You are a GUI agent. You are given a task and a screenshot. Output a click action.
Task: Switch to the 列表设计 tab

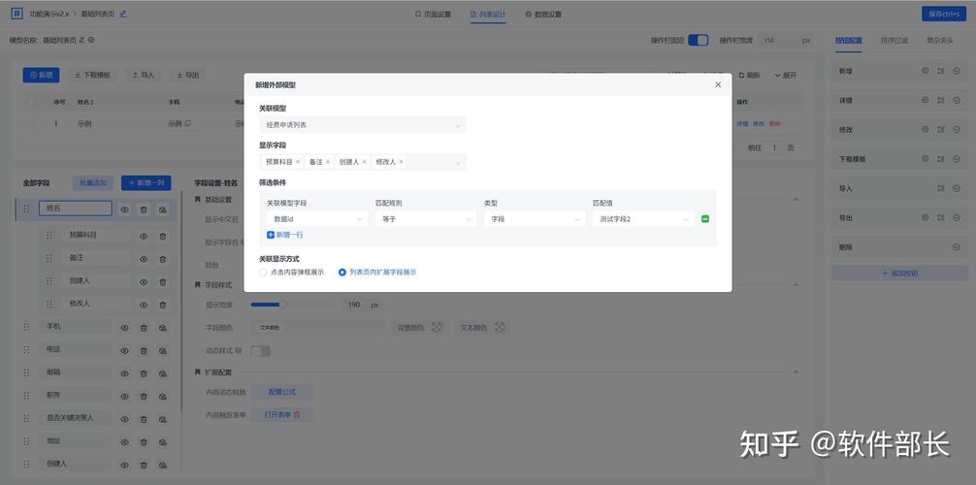pos(489,14)
